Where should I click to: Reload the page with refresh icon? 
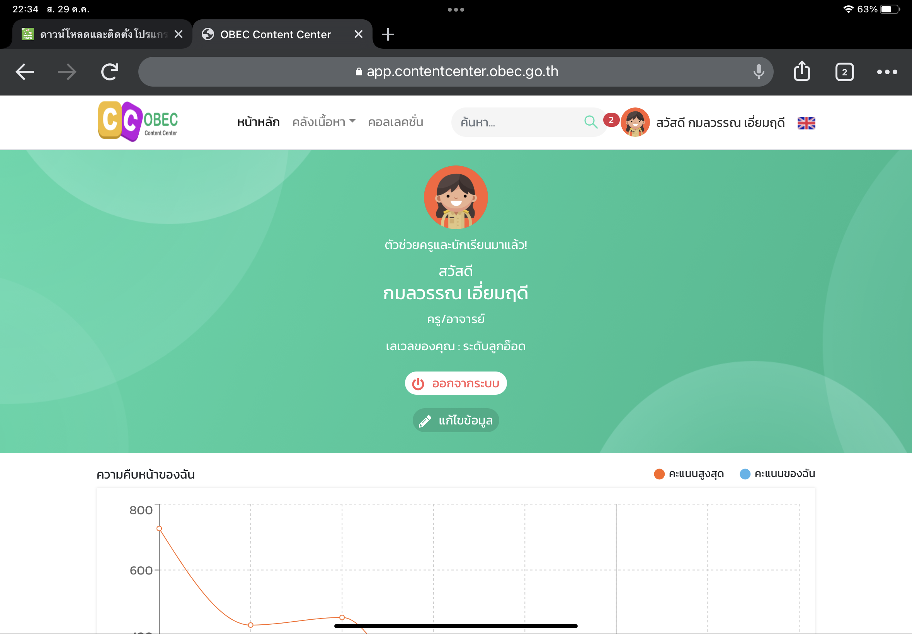coord(110,72)
